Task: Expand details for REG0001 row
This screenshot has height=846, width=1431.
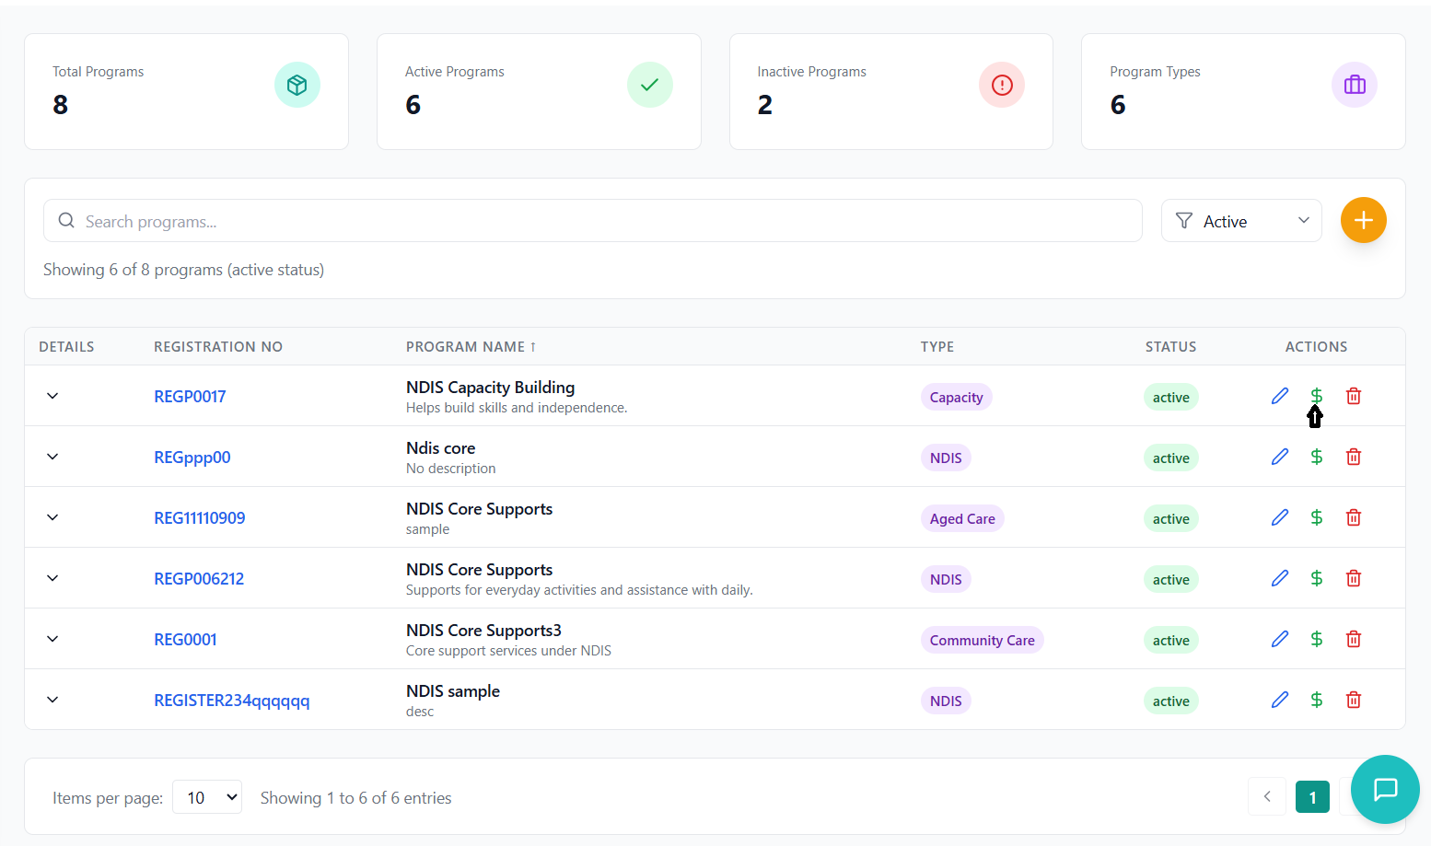Action: (52, 639)
